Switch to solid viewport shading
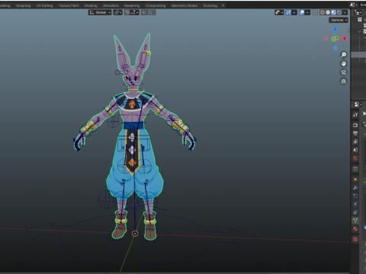The height and width of the screenshot is (274, 366). click(x=328, y=12)
